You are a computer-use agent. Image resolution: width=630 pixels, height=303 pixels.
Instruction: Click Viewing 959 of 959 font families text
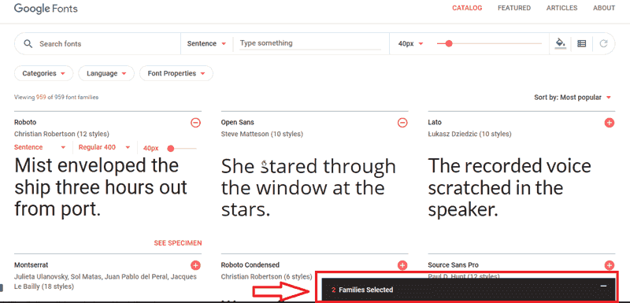(56, 97)
